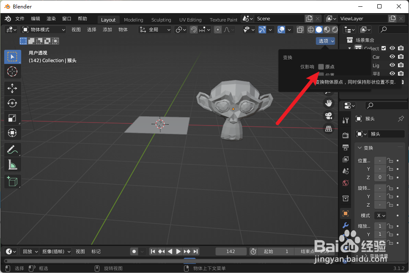Open the 物体 menu in viewport header
Viewport: 409px width, 273px height.
(x=123, y=30)
